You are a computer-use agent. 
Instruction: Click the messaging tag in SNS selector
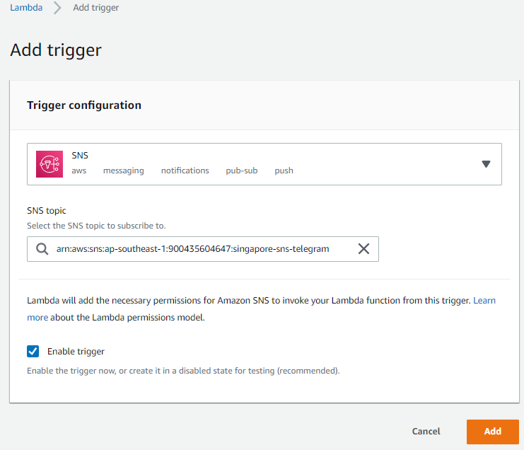tap(124, 171)
